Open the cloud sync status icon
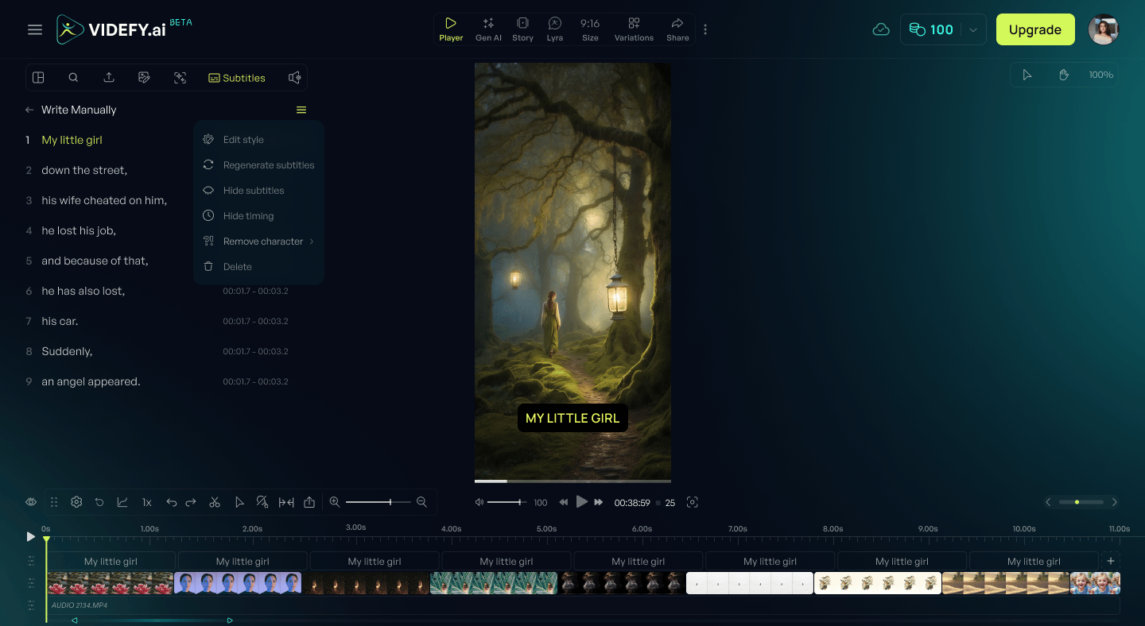 (x=880, y=29)
